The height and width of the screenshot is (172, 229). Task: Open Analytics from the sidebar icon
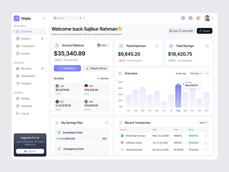[18, 38]
